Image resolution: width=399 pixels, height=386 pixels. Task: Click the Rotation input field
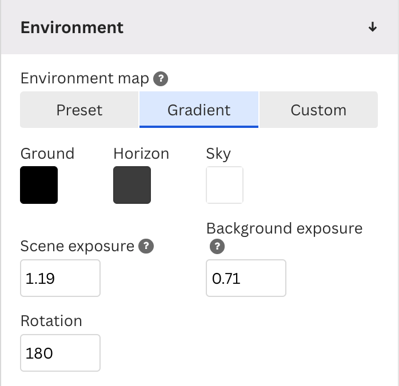[61, 353]
